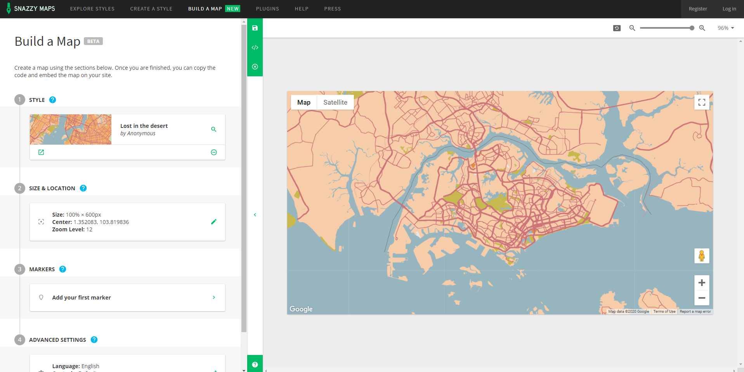Edit size and location with pencil icon
Image resolution: width=744 pixels, height=372 pixels.
tap(213, 222)
